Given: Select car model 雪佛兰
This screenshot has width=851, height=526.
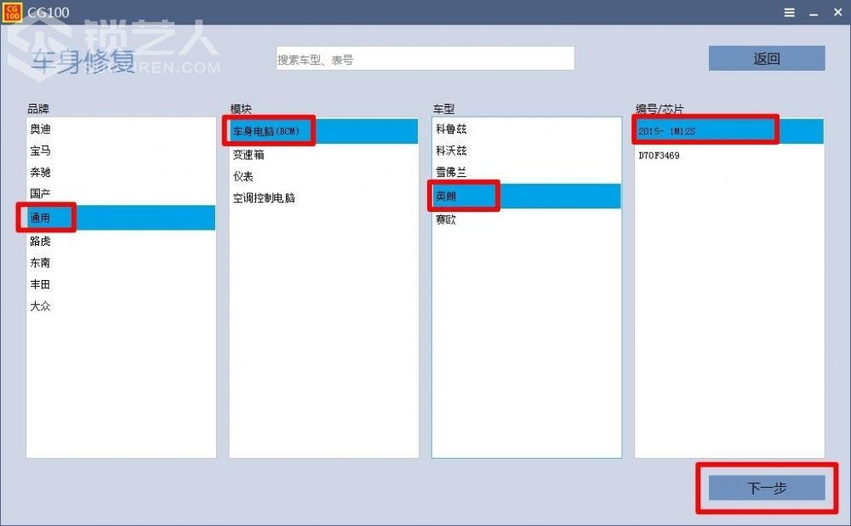Looking at the screenshot, I should click(x=527, y=173).
